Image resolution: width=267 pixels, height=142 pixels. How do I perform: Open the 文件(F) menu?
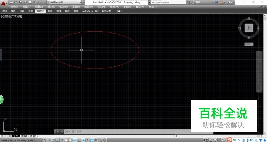14,7
